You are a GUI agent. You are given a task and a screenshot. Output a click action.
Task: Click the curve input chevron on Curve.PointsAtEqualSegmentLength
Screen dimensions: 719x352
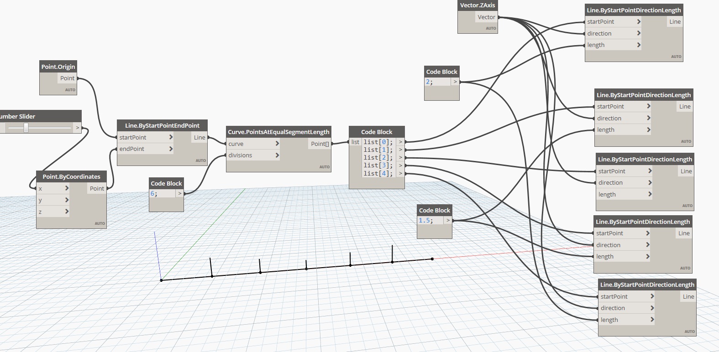click(x=277, y=144)
